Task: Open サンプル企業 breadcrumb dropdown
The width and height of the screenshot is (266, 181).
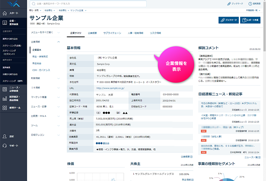Action: [x=85, y=10]
